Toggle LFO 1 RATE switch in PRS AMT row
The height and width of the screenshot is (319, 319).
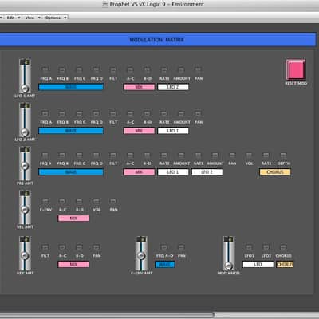click(x=164, y=155)
